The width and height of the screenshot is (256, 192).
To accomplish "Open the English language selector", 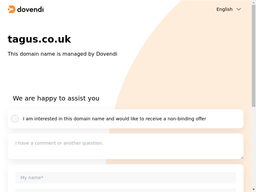I will (224, 9).
